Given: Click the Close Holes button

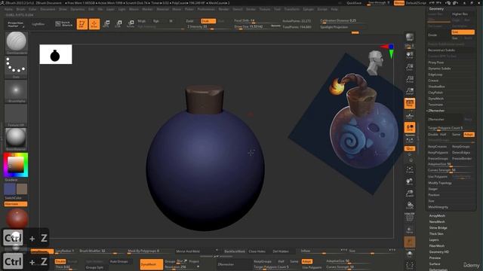Looking at the screenshot, I should 257,251.
